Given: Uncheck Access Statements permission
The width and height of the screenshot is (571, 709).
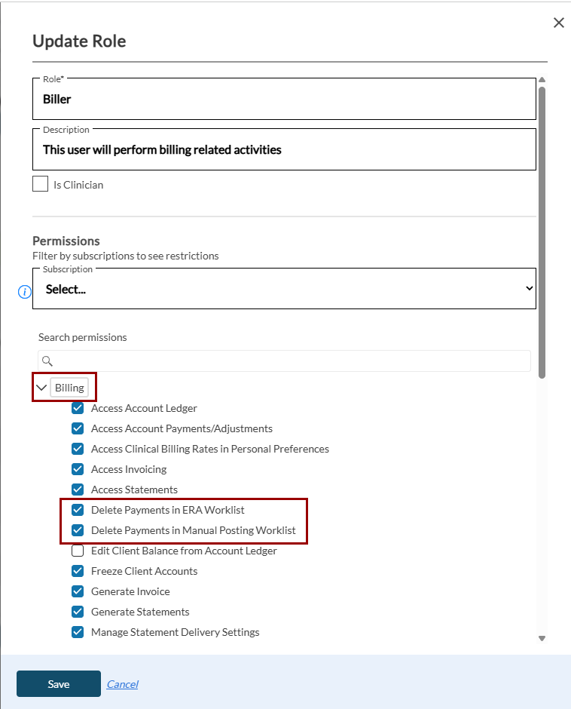Looking at the screenshot, I should [x=78, y=490].
